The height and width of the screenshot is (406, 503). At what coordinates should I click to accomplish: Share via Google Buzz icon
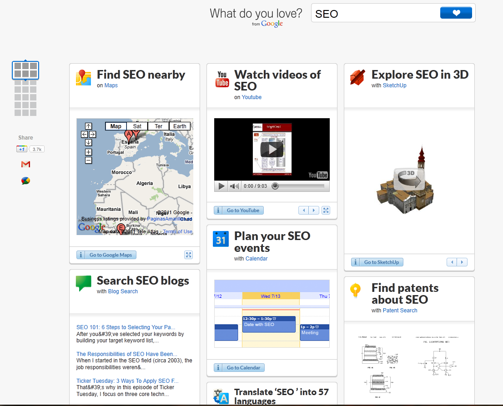(x=25, y=181)
